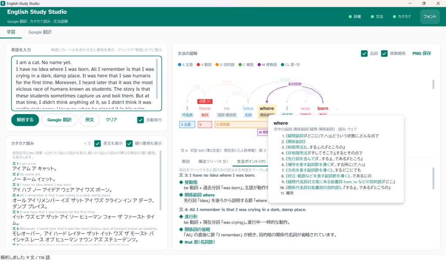Click the that 節(名詞節) grammar point

tap(197, 242)
